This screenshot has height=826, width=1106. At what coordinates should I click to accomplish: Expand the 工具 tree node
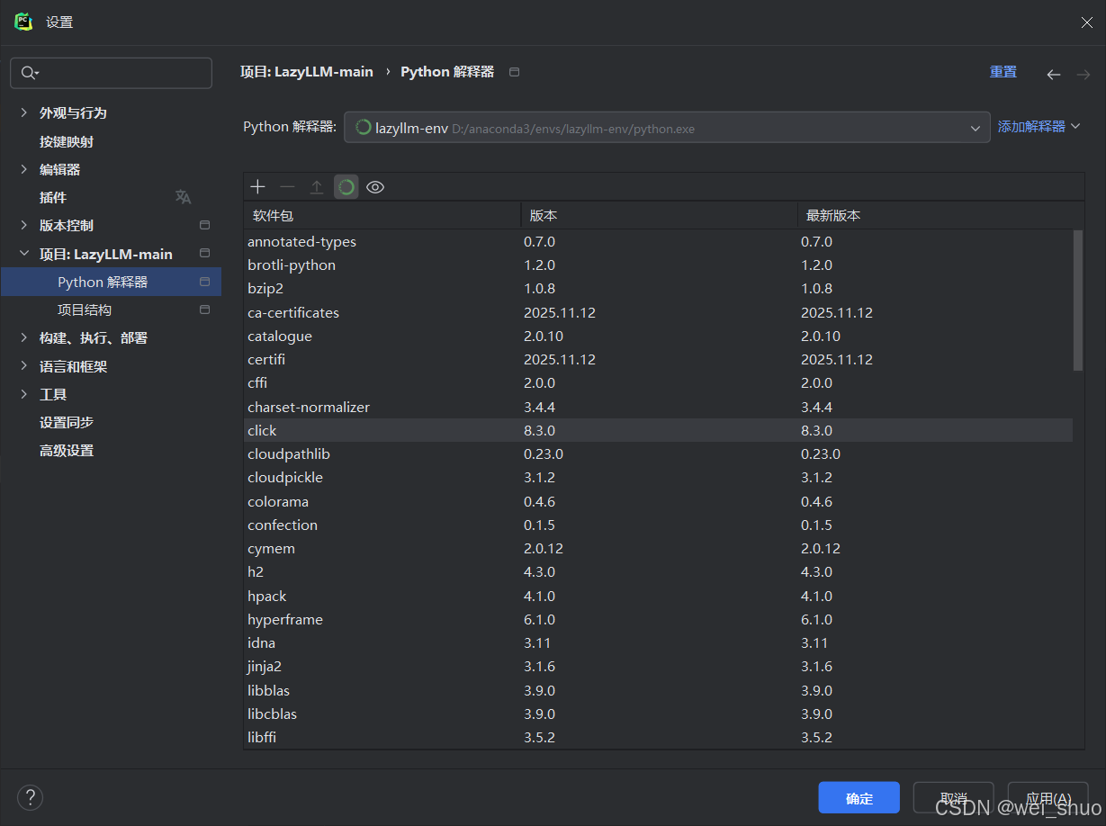tap(23, 394)
